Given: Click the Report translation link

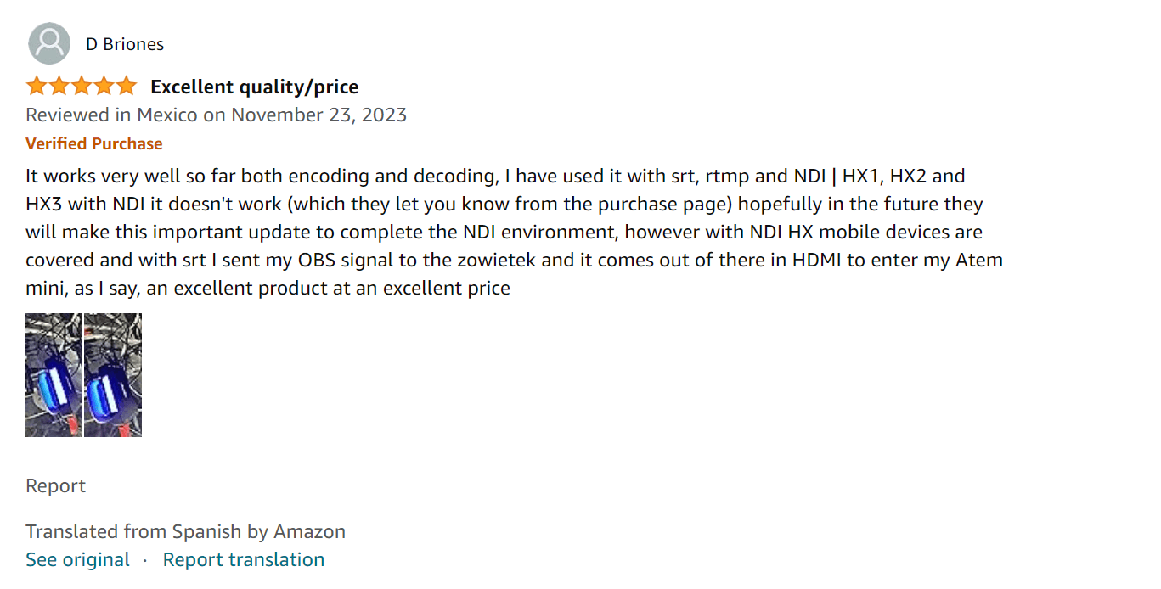Looking at the screenshot, I should click(243, 560).
